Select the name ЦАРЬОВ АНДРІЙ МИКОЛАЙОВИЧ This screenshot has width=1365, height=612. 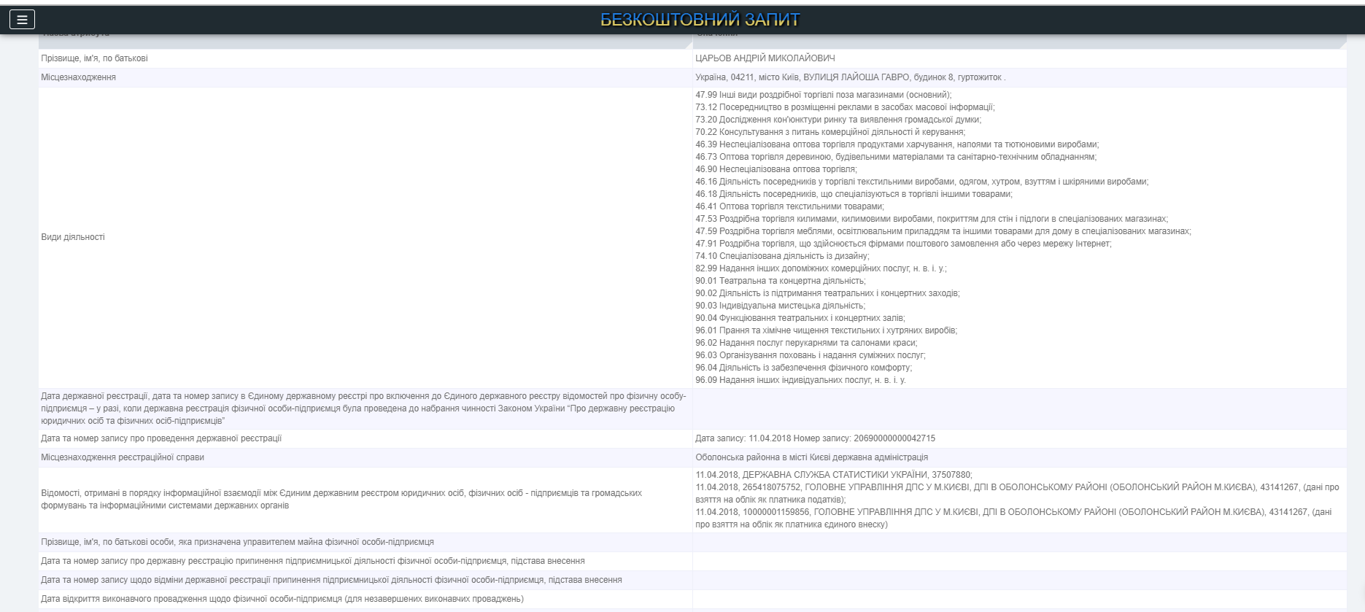pyautogui.click(x=765, y=58)
